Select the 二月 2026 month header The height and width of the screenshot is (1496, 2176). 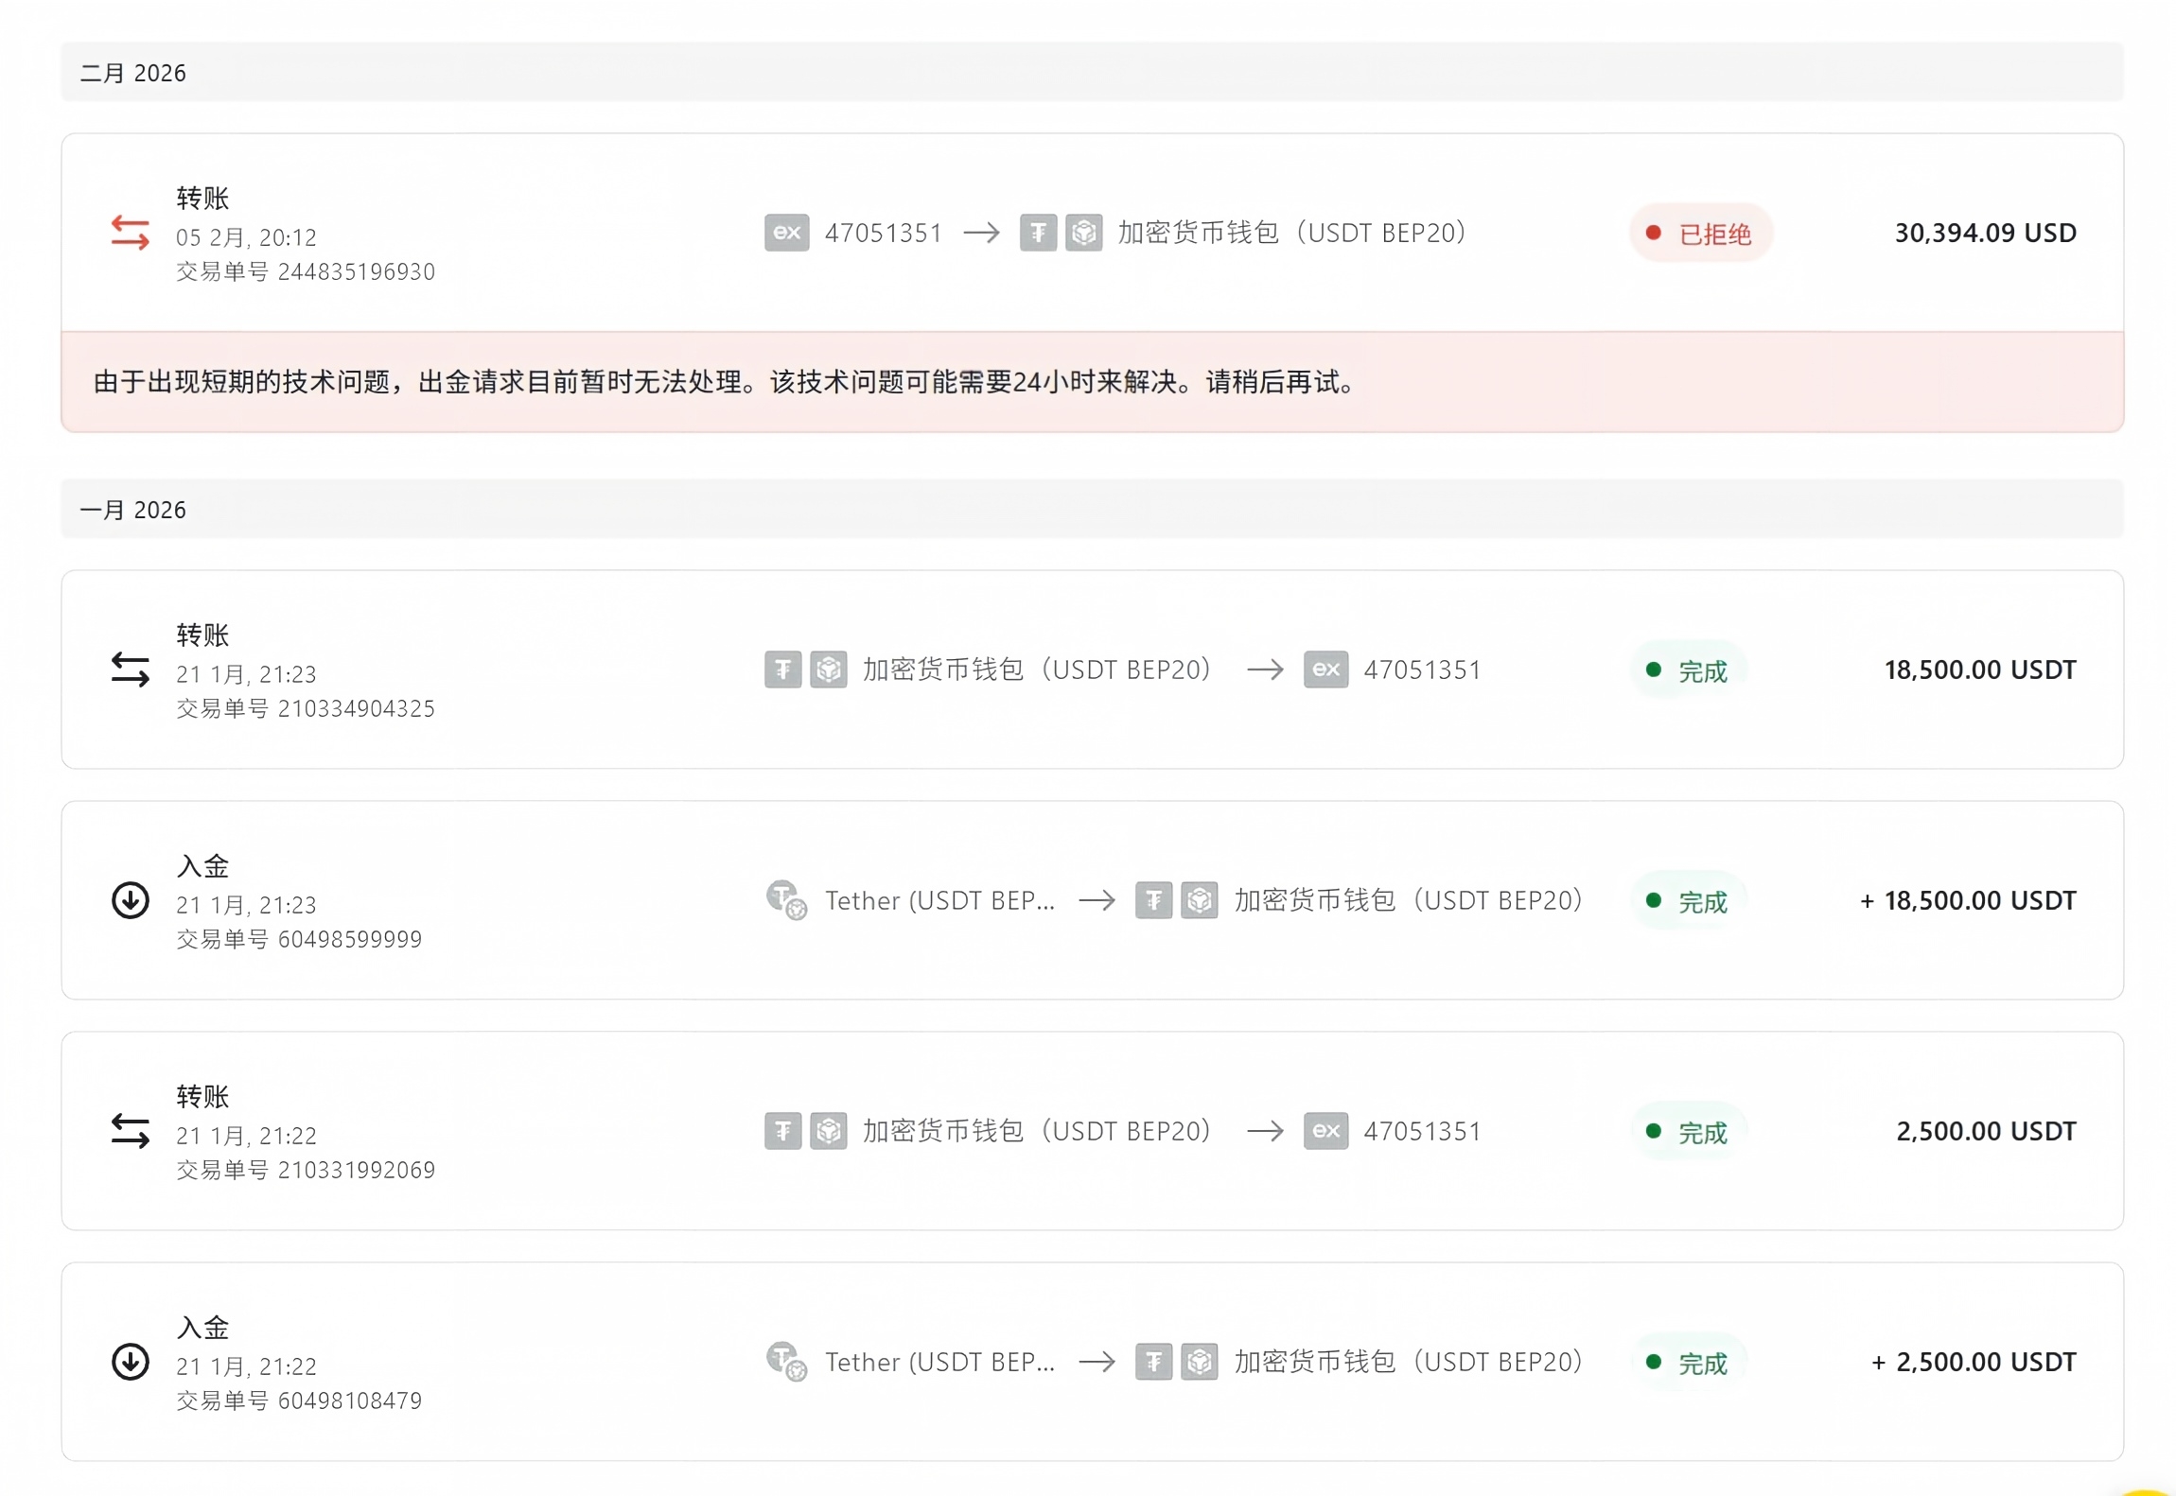pyautogui.click(x=1092, y=73)
